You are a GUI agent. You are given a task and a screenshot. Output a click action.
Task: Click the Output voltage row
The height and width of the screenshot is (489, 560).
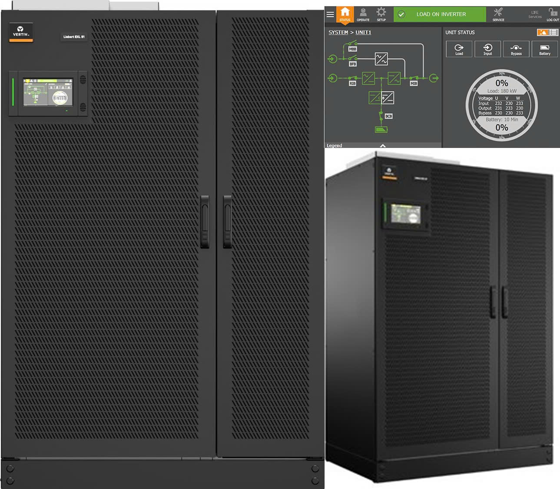pos(500,108)
